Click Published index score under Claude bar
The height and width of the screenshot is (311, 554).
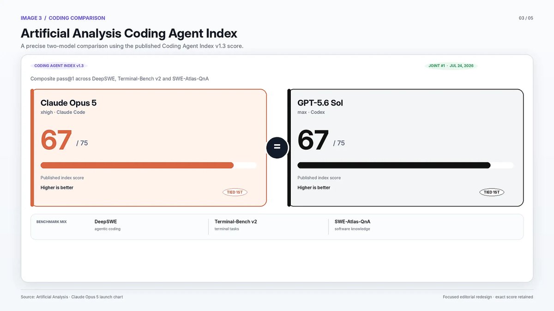coord(62,178)
